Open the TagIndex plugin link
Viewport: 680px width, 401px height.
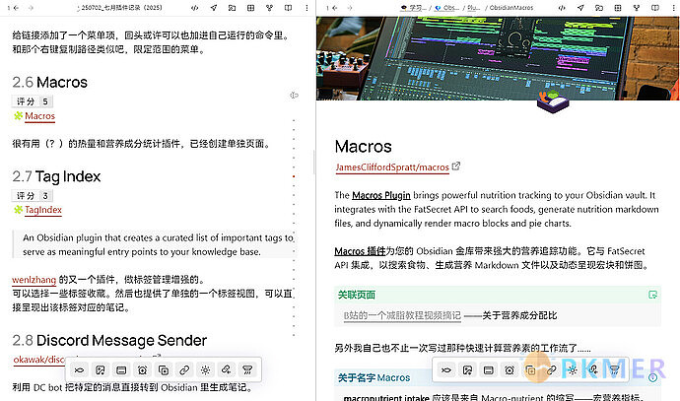tap(43, 210)
